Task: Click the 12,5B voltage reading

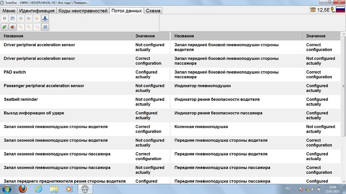Action: pos(323,10)
